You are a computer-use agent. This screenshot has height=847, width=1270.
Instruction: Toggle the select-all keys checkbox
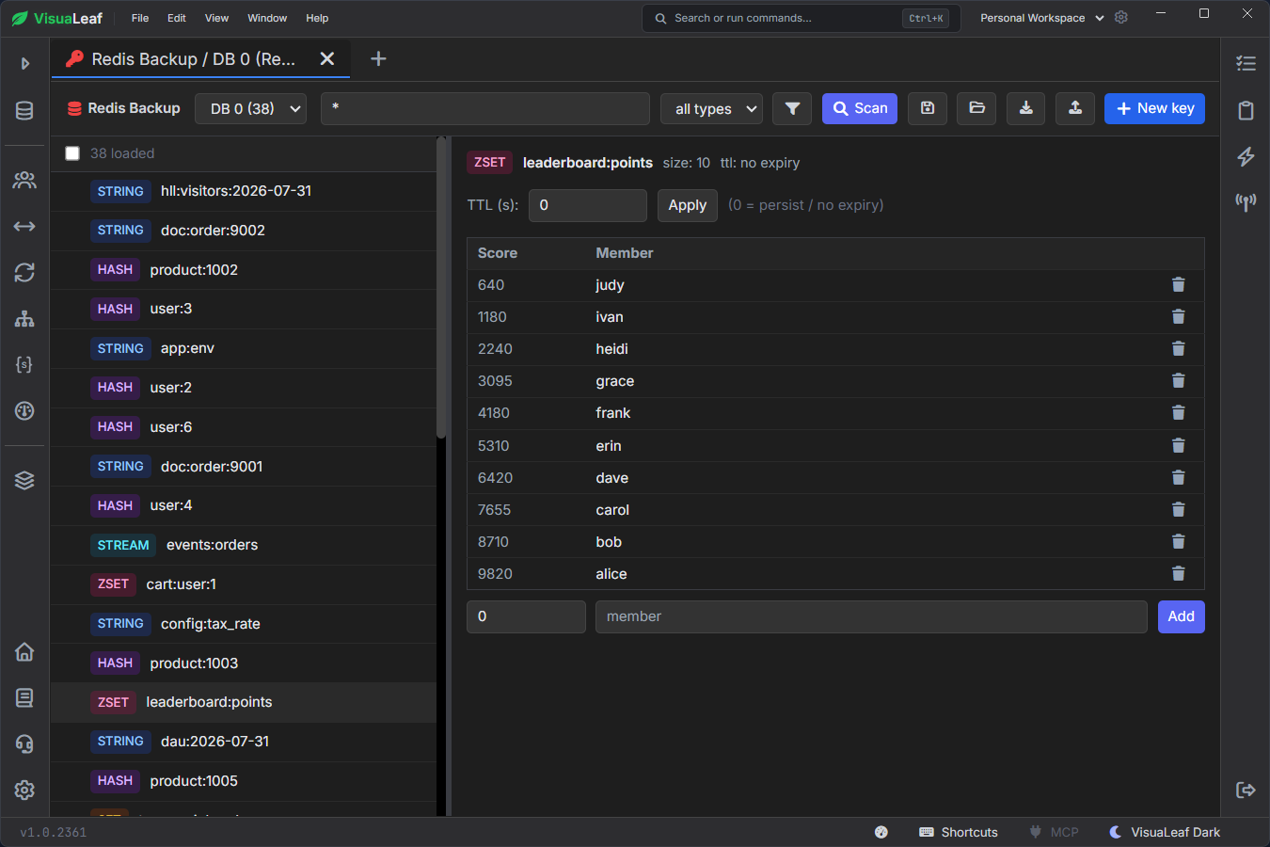(x=72, y=153)
